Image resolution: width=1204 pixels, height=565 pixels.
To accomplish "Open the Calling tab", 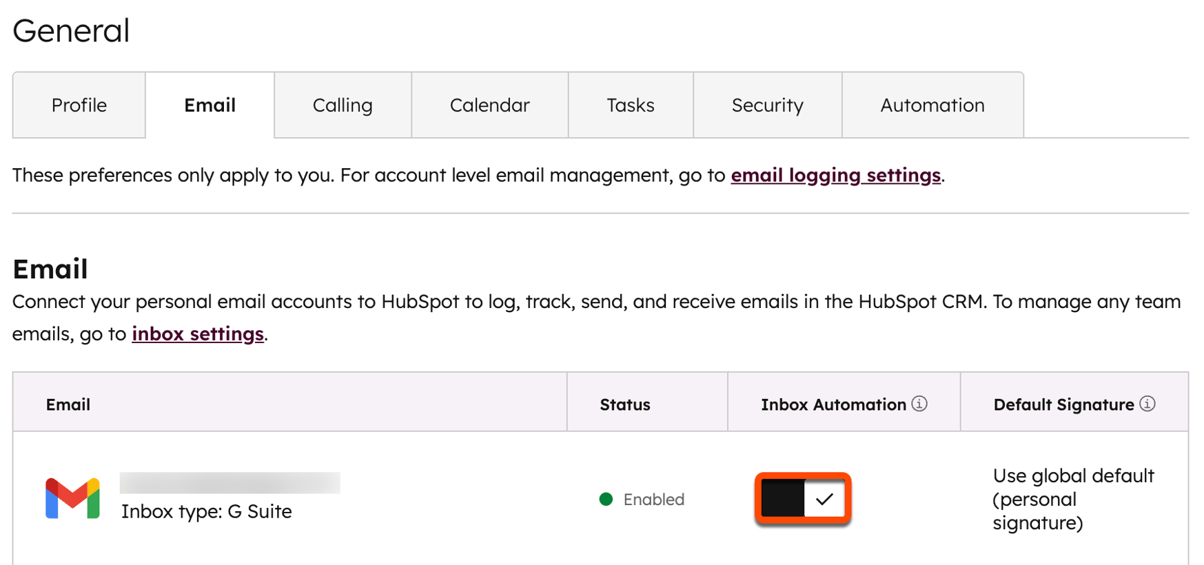I will click(x=343, y=105).
